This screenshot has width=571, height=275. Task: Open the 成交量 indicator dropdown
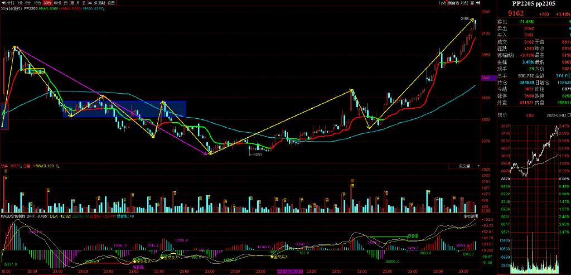(467, 166)
